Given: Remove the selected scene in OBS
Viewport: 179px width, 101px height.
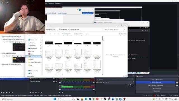Looking at the screenshot, I should [x=4, y=92].
